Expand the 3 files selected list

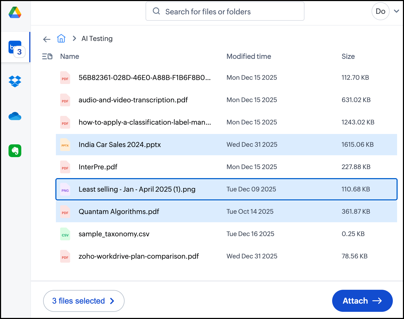coord(84,301)
